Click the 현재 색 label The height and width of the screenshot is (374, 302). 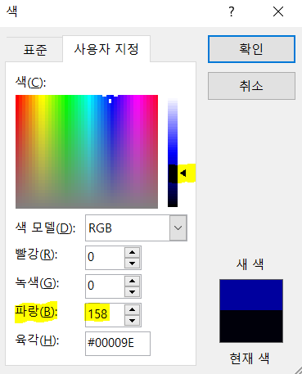click(250, 358)
